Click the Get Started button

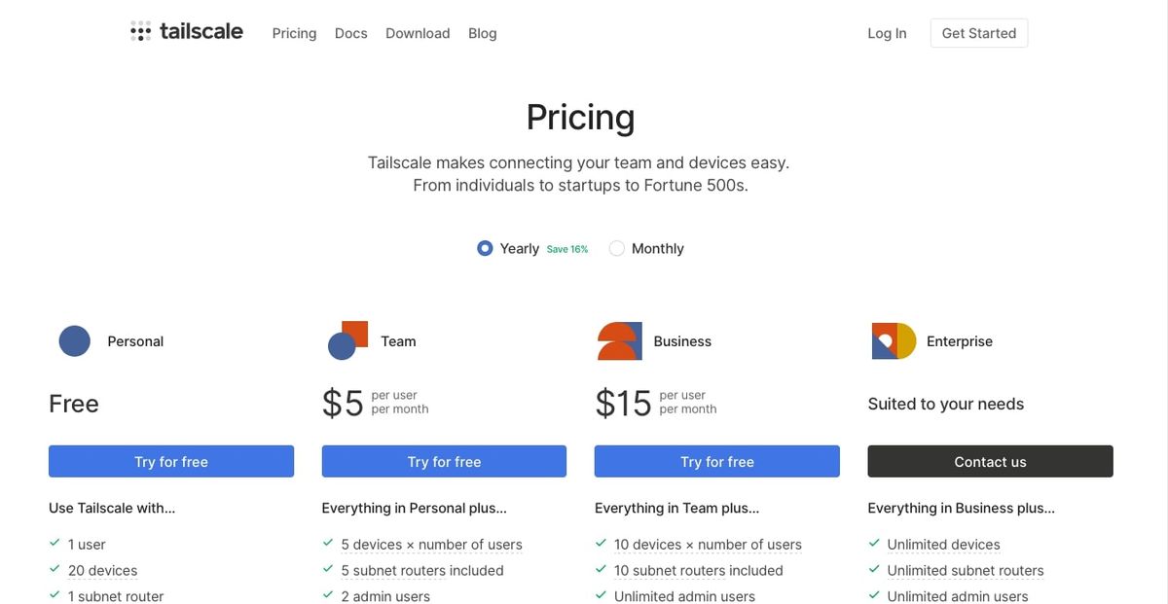pyautogui.click(x=978, y=32)
